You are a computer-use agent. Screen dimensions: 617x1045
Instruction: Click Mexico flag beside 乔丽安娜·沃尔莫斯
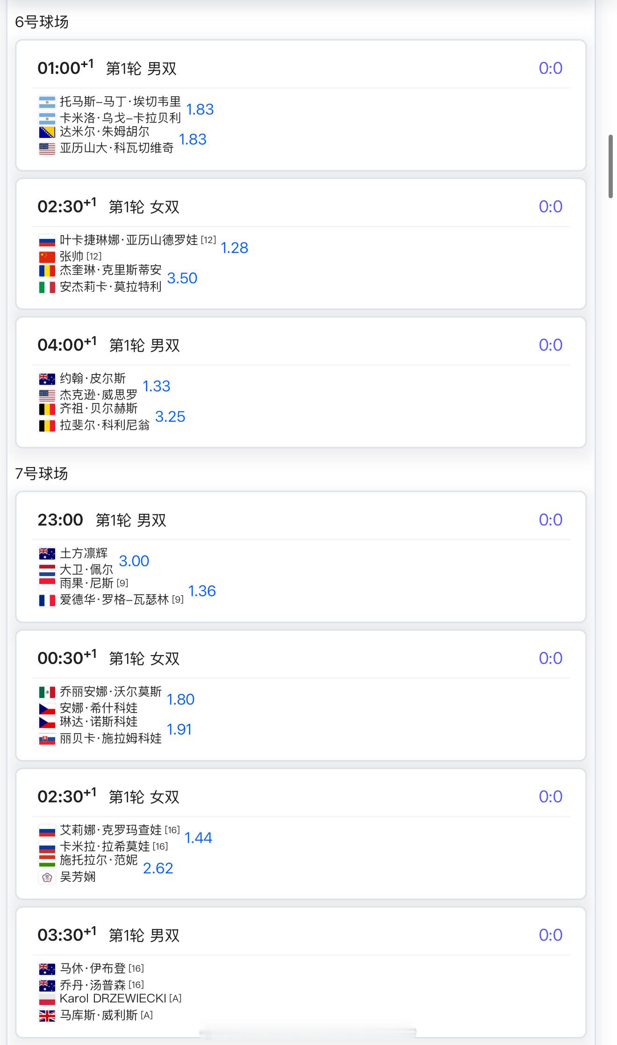(47, 692)
